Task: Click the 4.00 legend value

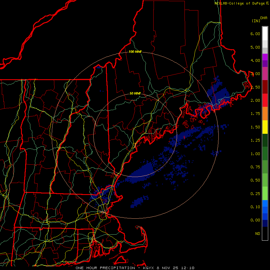Action: pyautogui.click(x=255, y=60)
